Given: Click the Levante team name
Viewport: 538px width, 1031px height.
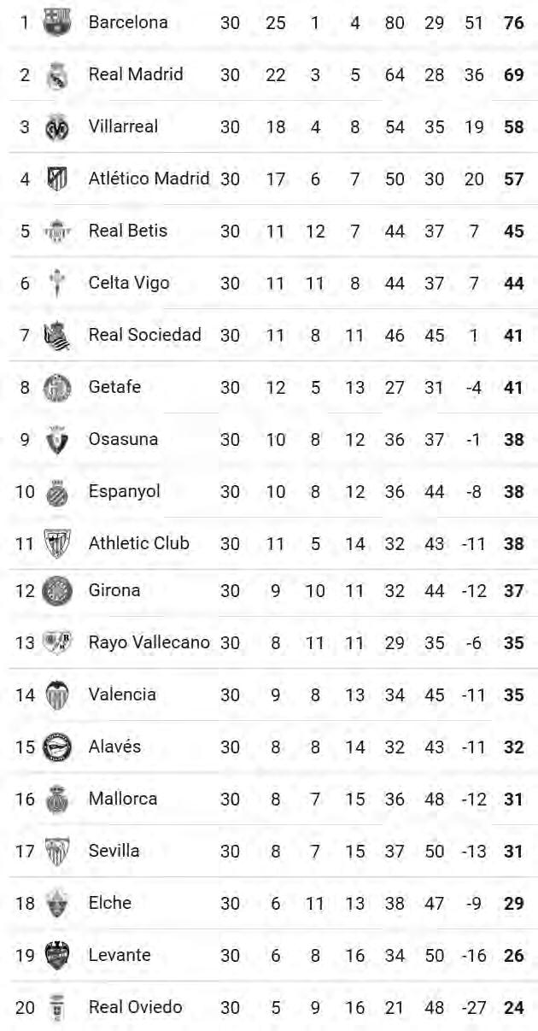Looking at the screenshot, I should pyautogui.click(x=119, y=955).
